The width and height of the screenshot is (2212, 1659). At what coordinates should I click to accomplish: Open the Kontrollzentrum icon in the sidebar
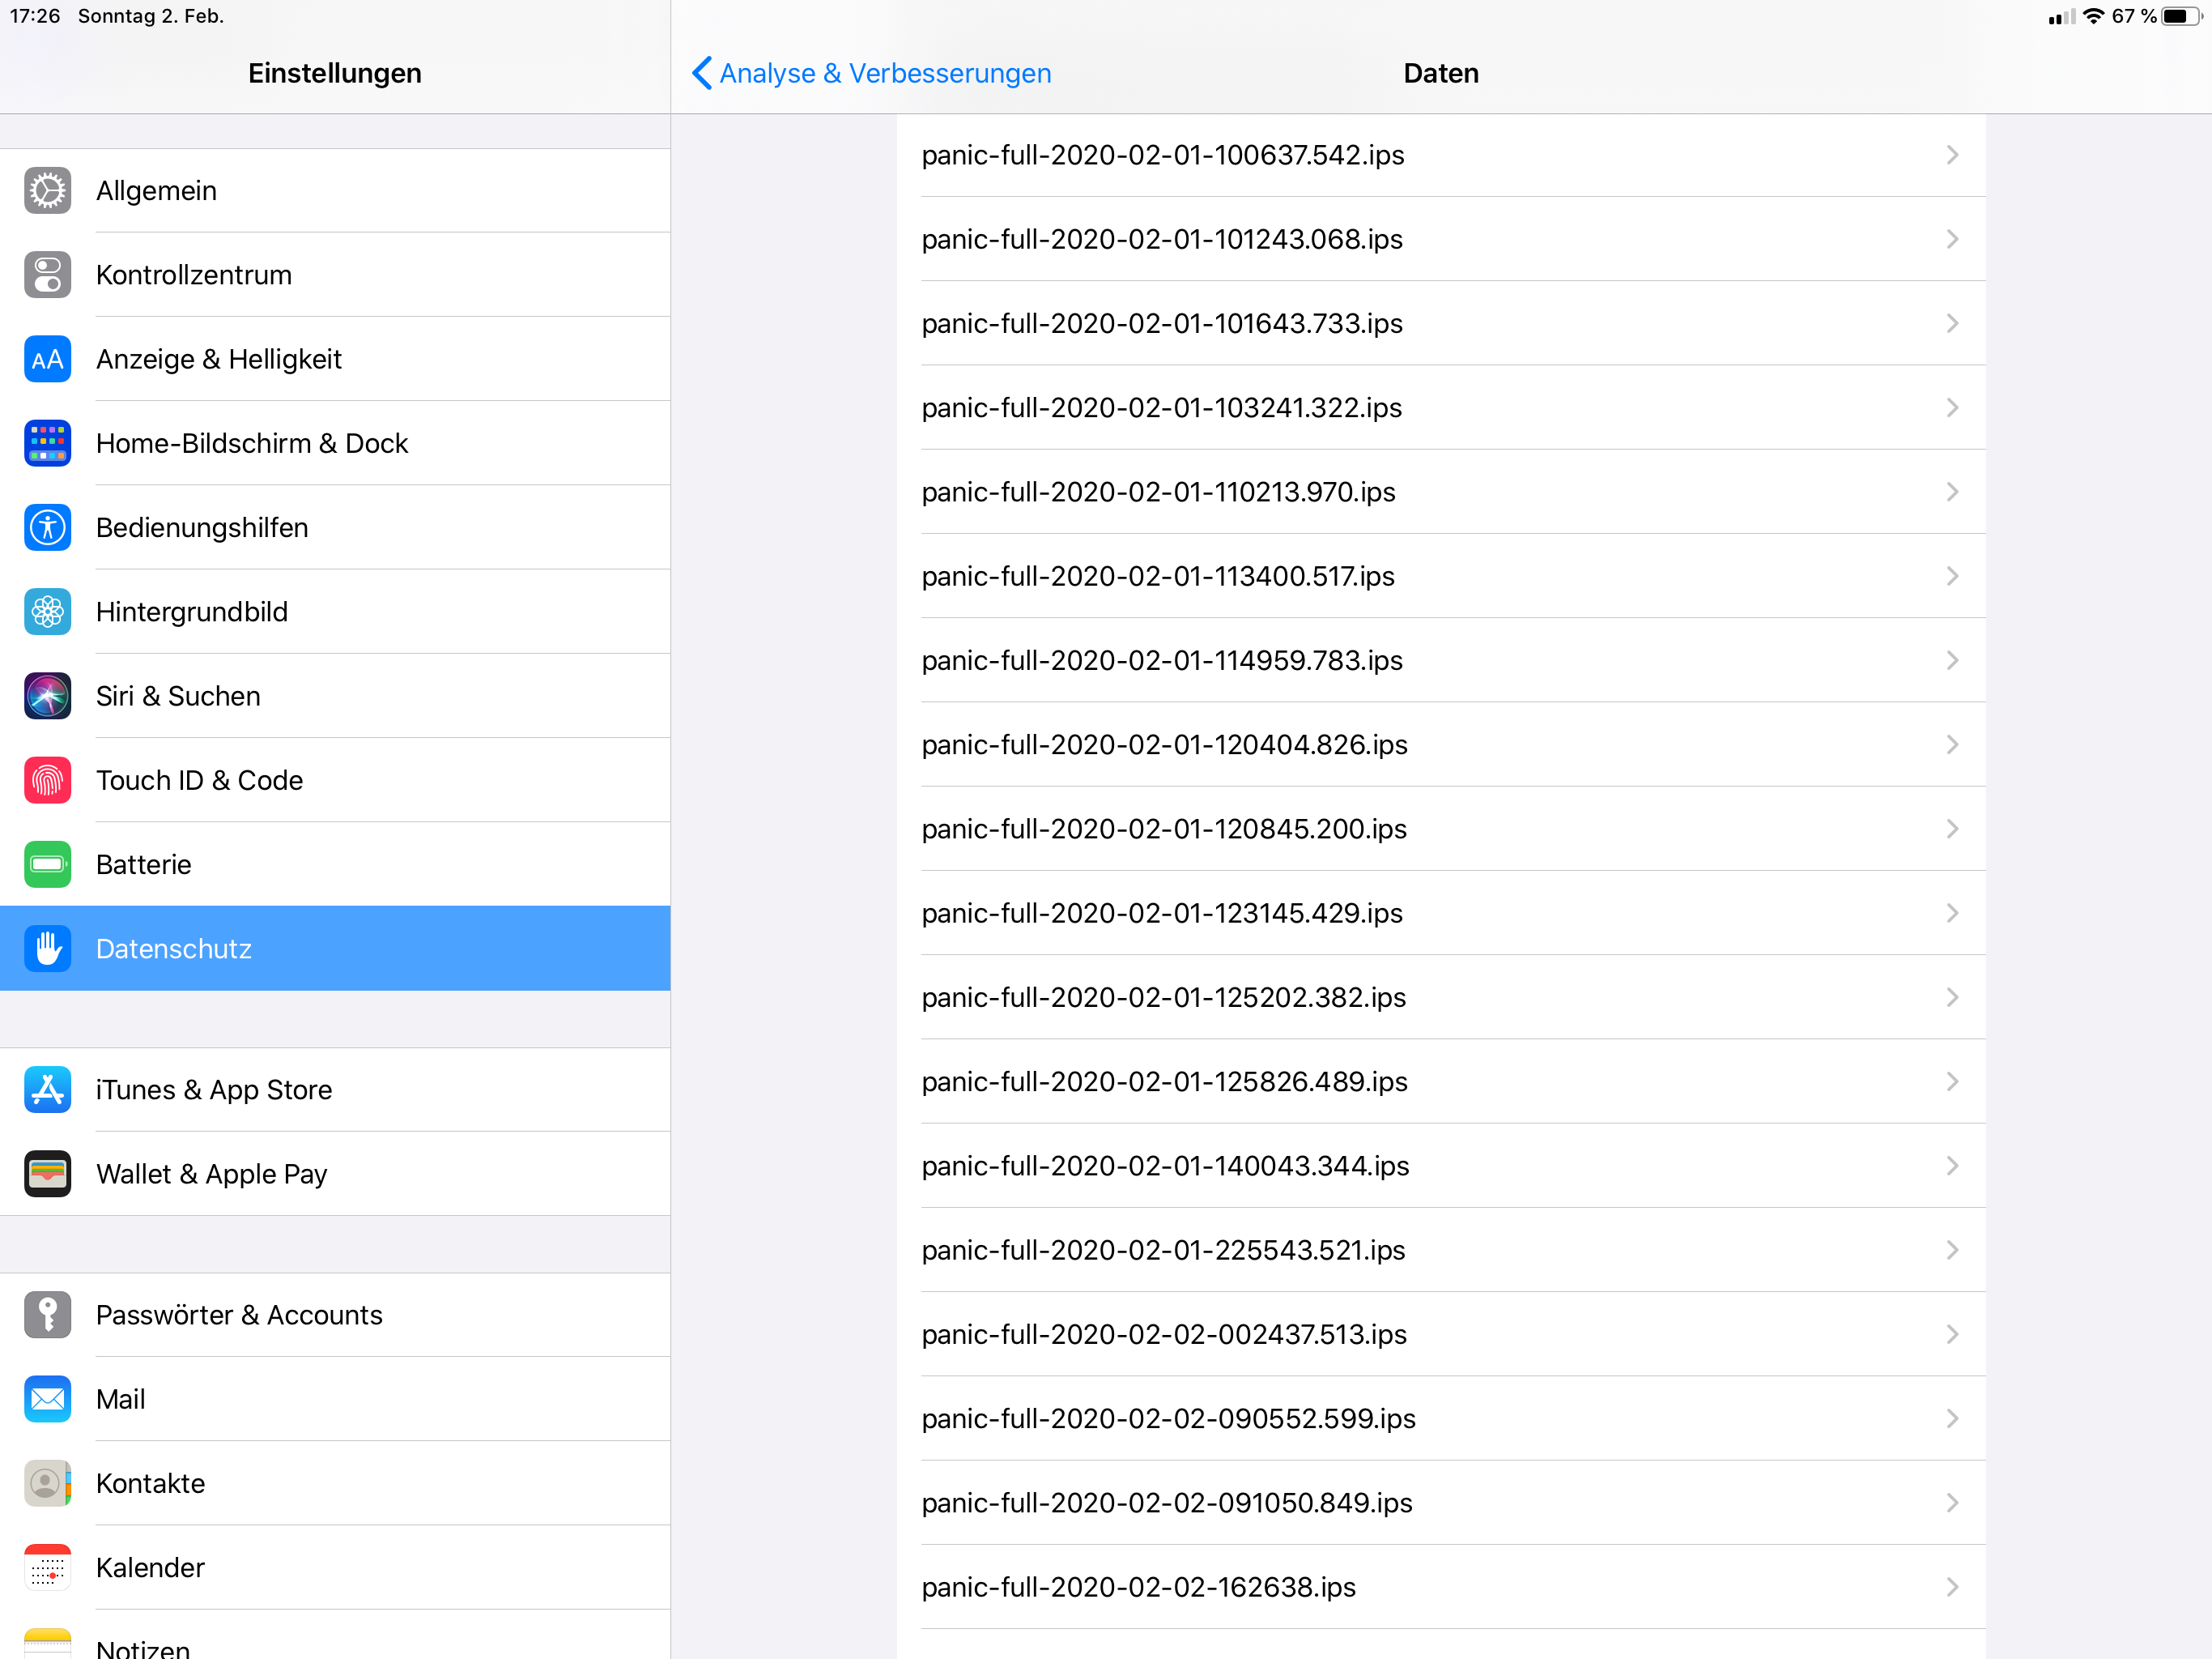click(47, 275)
